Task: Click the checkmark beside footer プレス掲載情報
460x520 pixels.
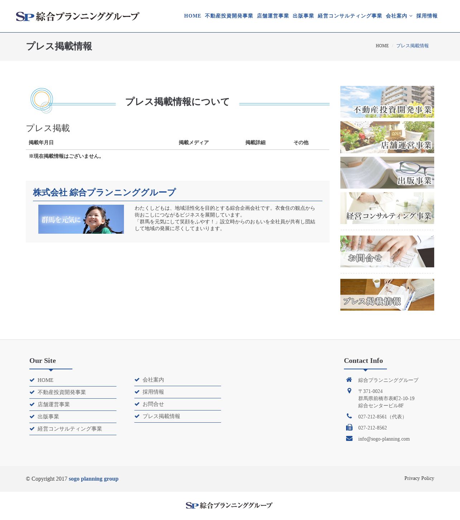Action: 137,416
